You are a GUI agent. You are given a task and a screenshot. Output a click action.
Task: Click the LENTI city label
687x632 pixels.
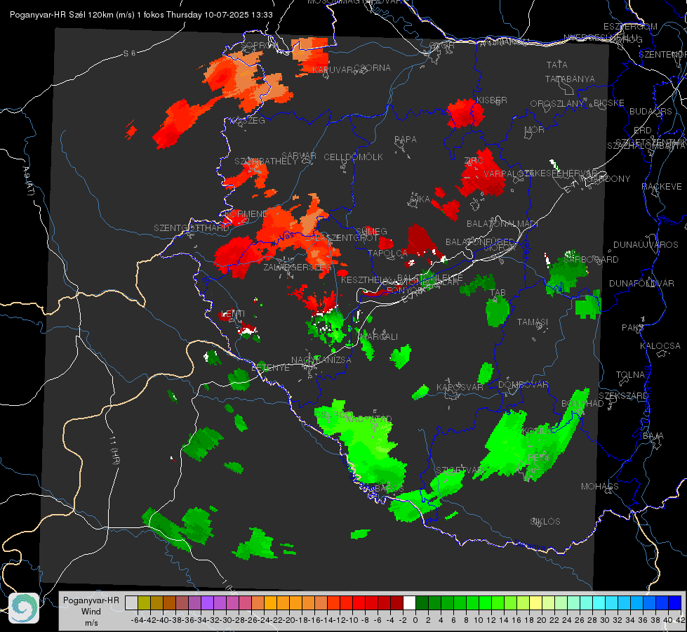(233, 314)
